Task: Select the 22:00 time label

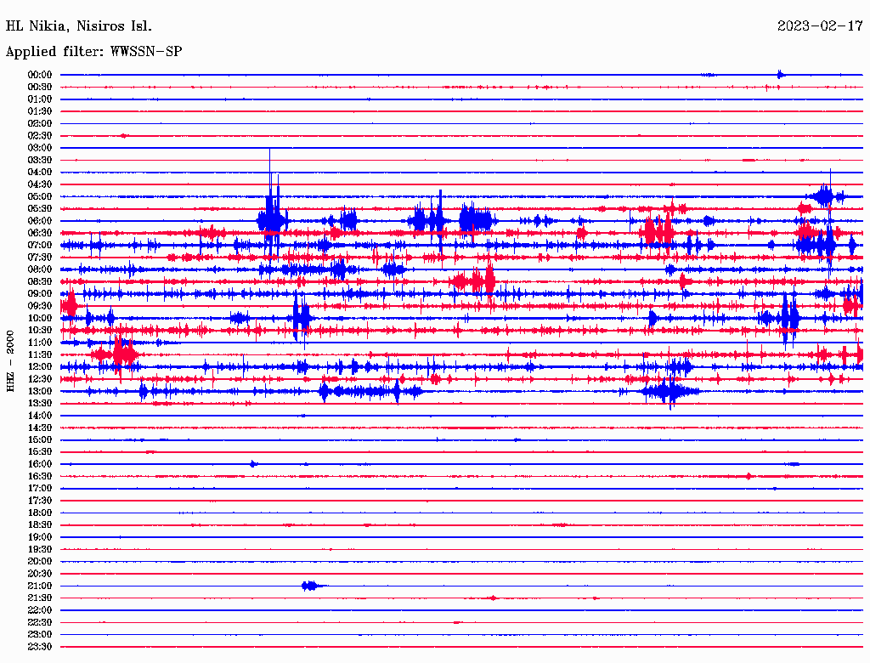Action: point(40,610)
